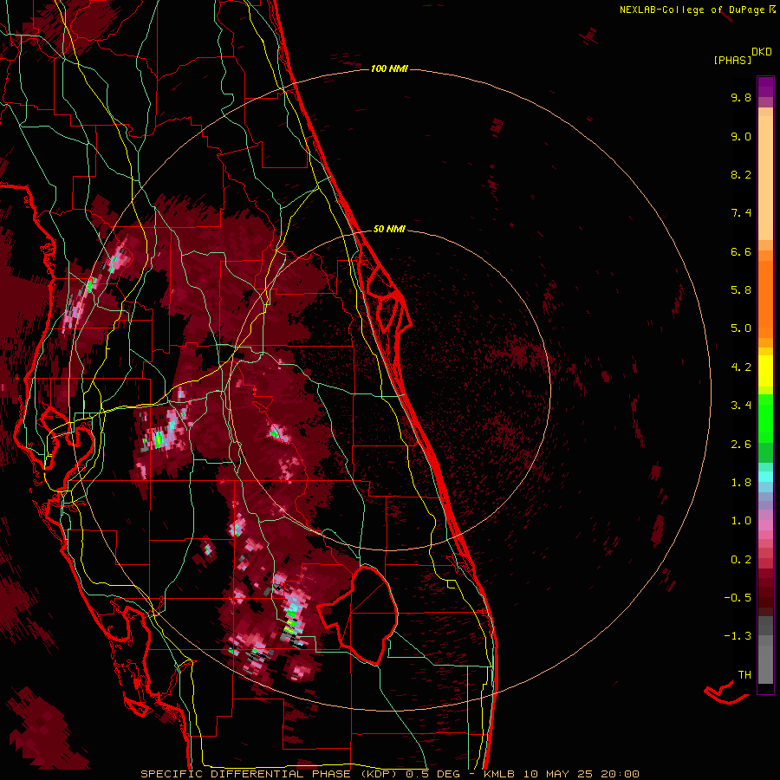Image resolution: width=780 pixels, height=780 pixels.
Task: Click the 1.8 scale value
Action: 741,483
